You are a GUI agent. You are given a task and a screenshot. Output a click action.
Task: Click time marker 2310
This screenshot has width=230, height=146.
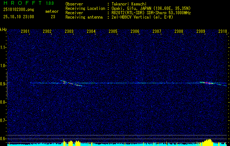pyautogui.click(x=223, y=31)
